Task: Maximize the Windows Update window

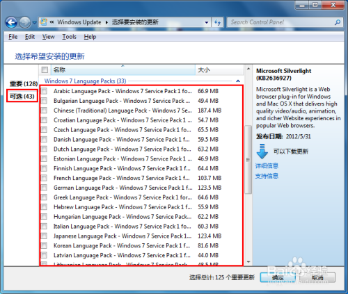Action: [315, 5]
